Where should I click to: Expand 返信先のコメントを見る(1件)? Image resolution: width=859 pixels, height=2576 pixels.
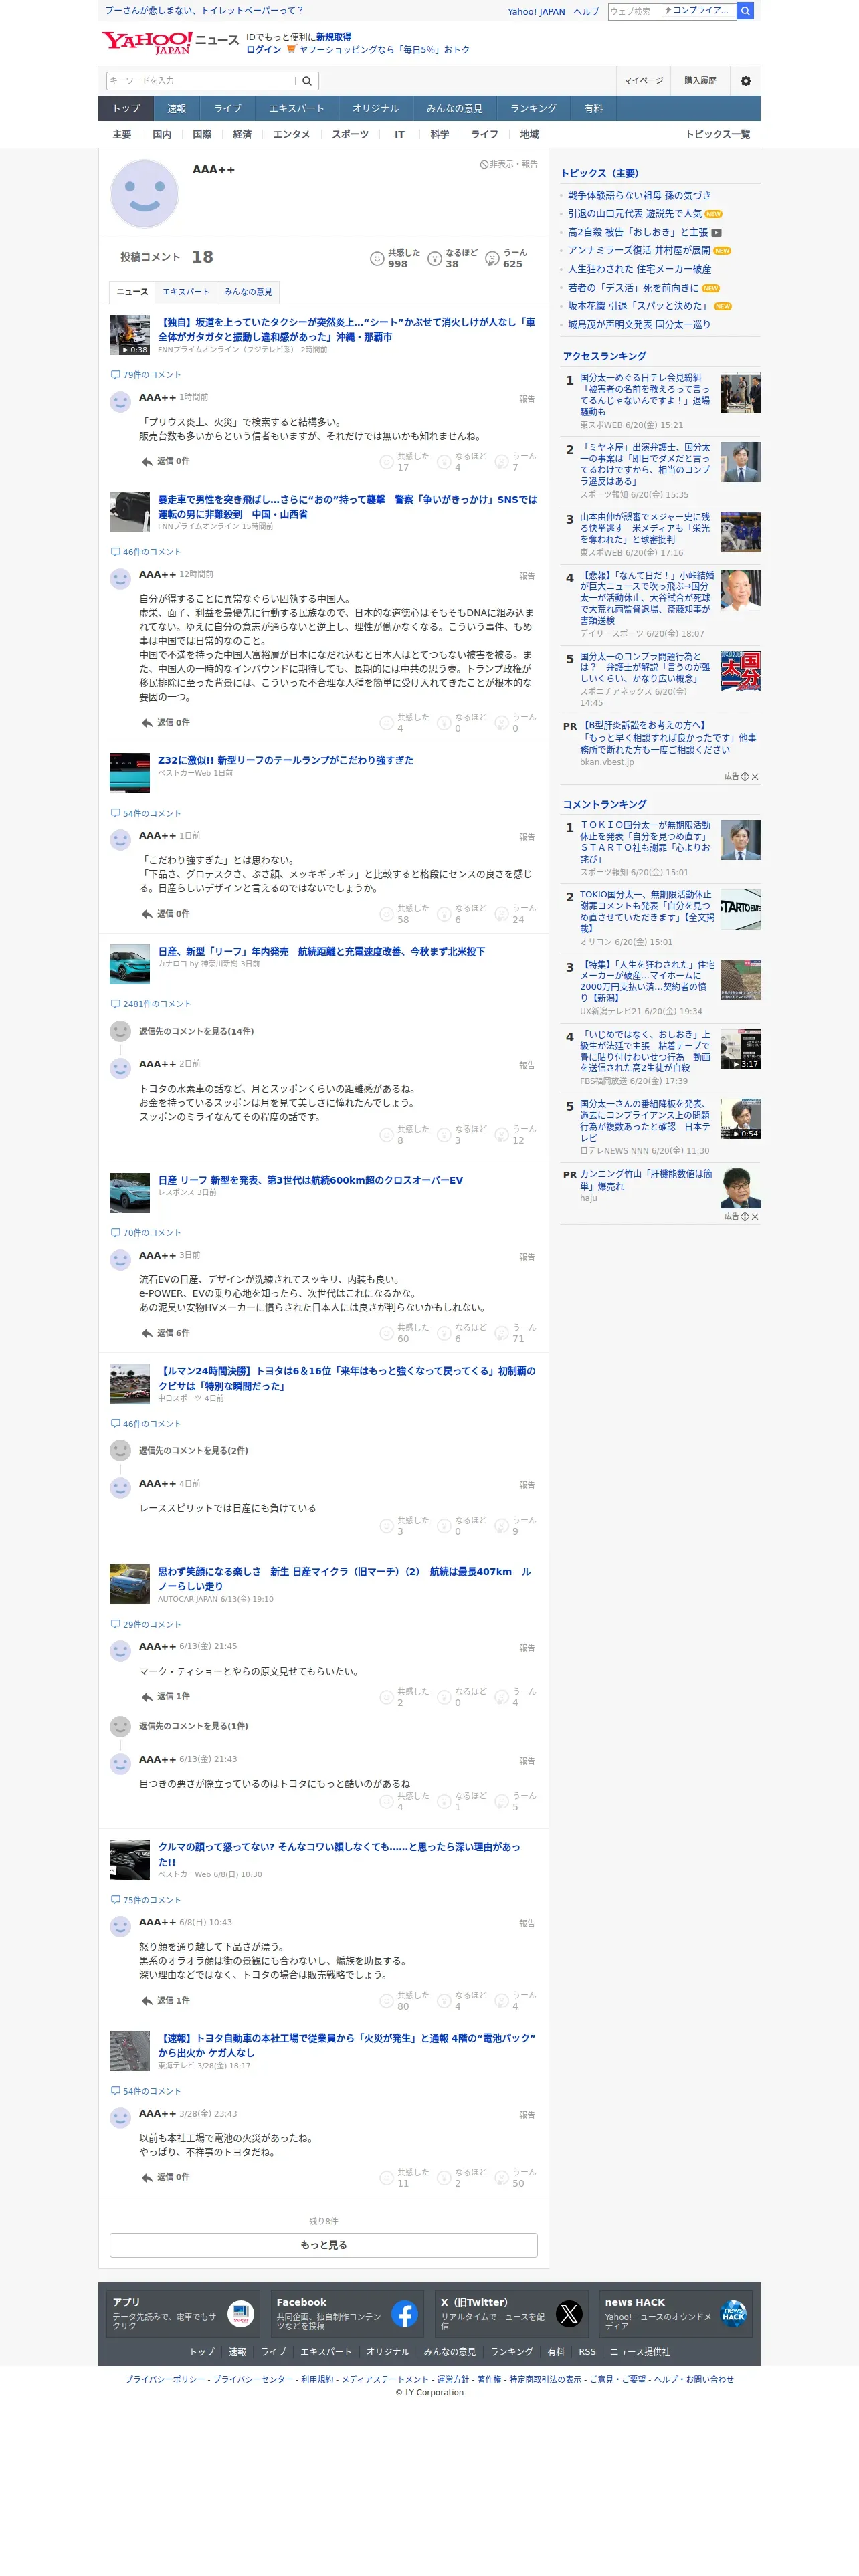[x=193, y=1726]
